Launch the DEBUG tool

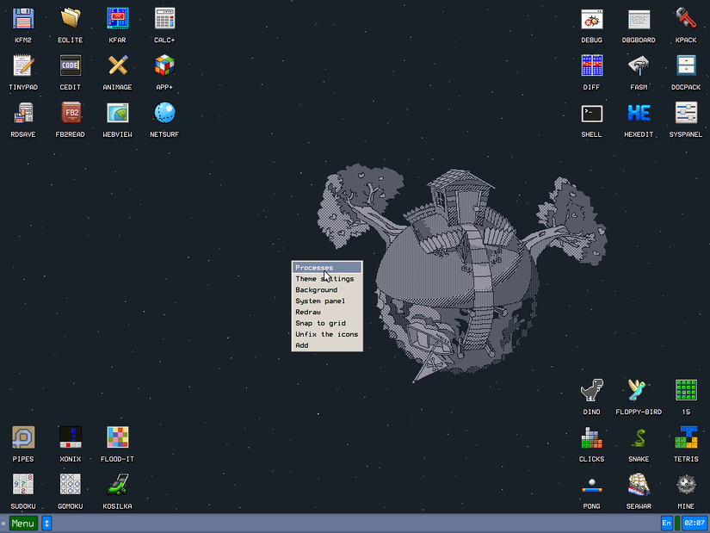[591, 25]
